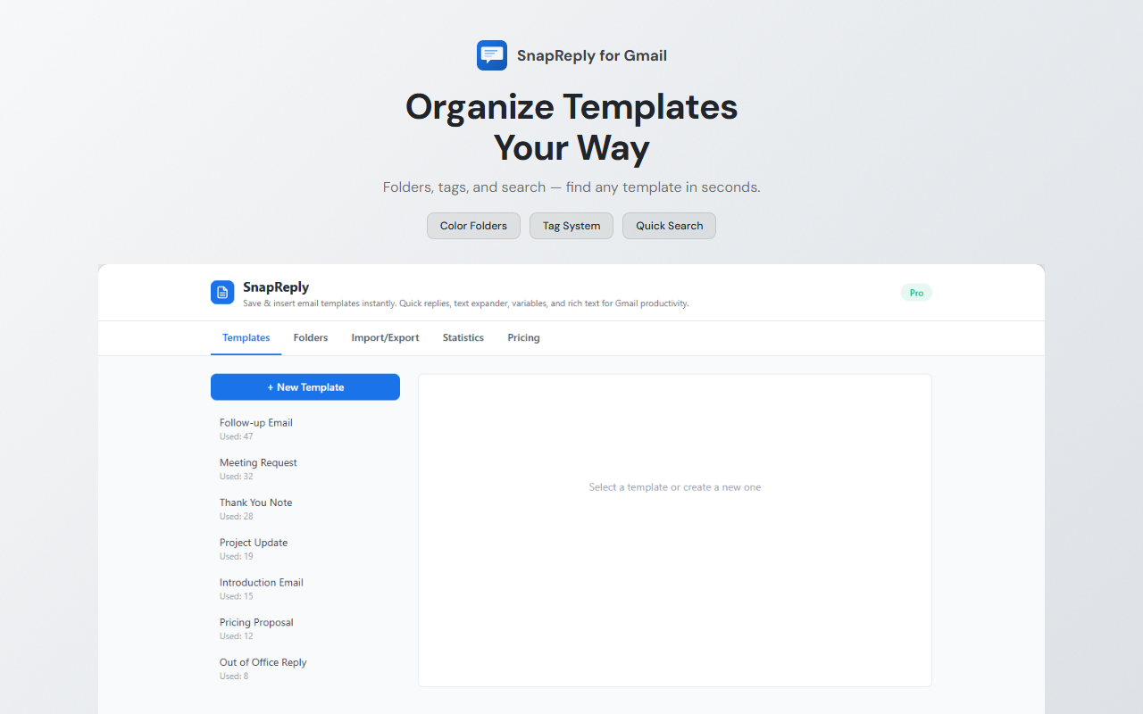Click the 'Organize Templates Your Way' headline
Screen dimensions: 1143x714
571,128
